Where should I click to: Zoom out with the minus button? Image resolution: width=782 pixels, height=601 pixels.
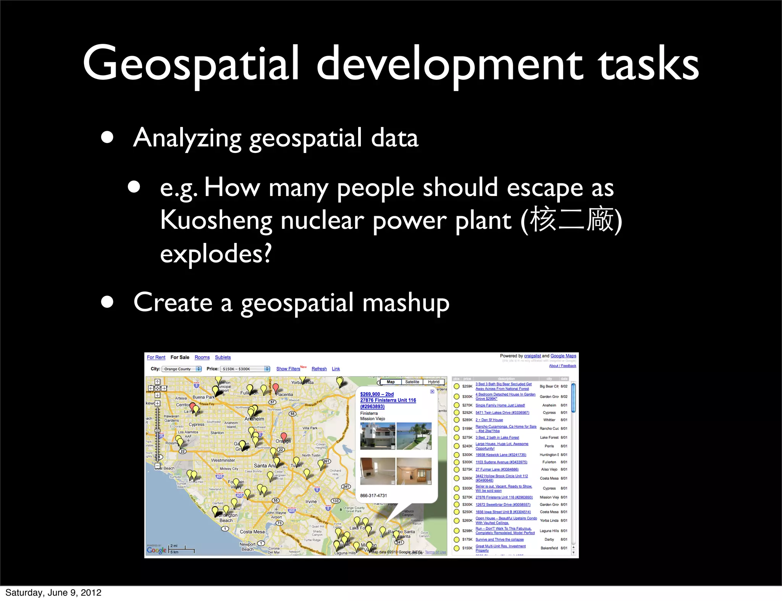pyautogui.click(x=157, y=466)
